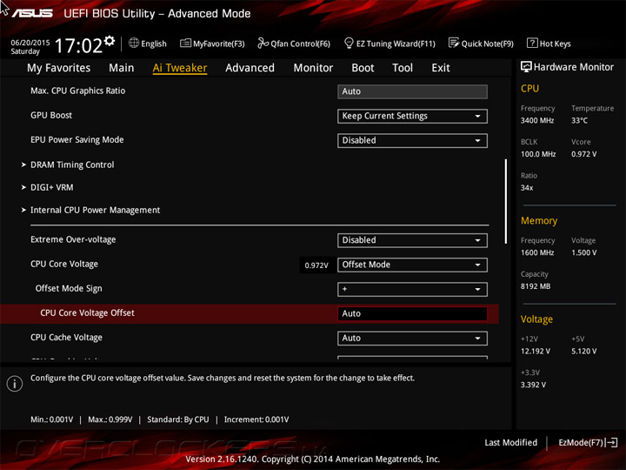This screenshot has height=470, width=626.
Task: Open the Extreme Over-voltage dropdown
Action: tap(412, 240)
